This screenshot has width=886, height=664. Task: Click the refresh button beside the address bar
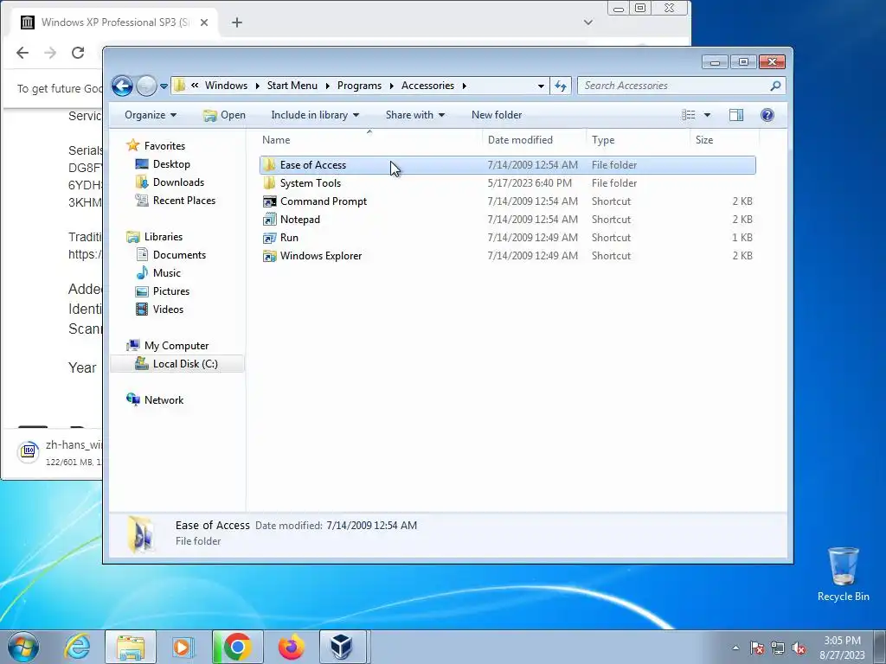click(x=561, y=86)
